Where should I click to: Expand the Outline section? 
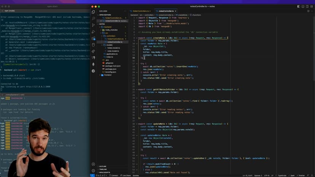coord(103,166)
